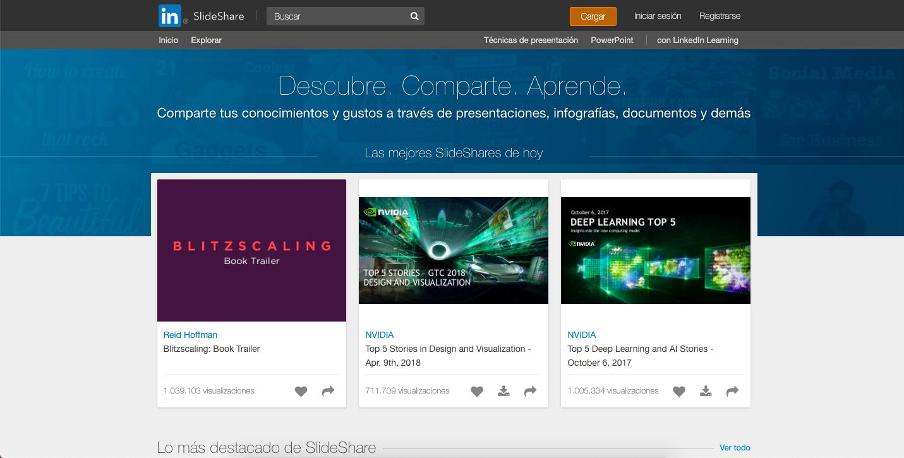Share the Top 5 Stories in Design presentation

pyautogui.click(x=530, y=391)
